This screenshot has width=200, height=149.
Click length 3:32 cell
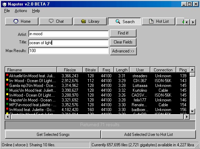pos(122,90)
